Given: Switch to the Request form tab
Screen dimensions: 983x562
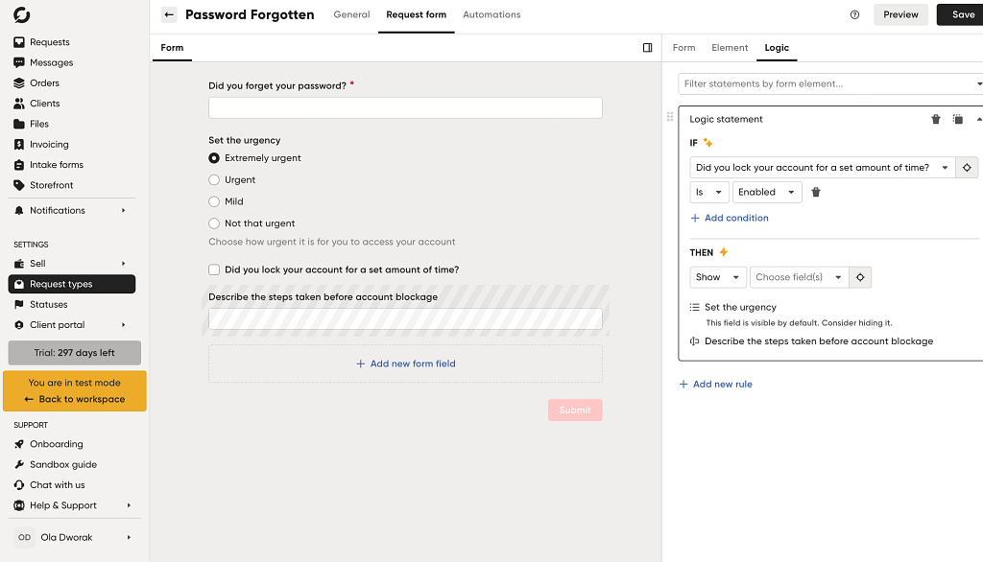Looking at the screenshot, I should 417,14.
